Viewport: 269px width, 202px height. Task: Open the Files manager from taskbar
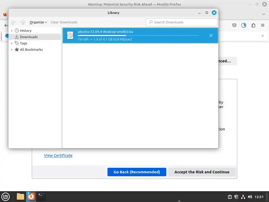pos(20,196)
